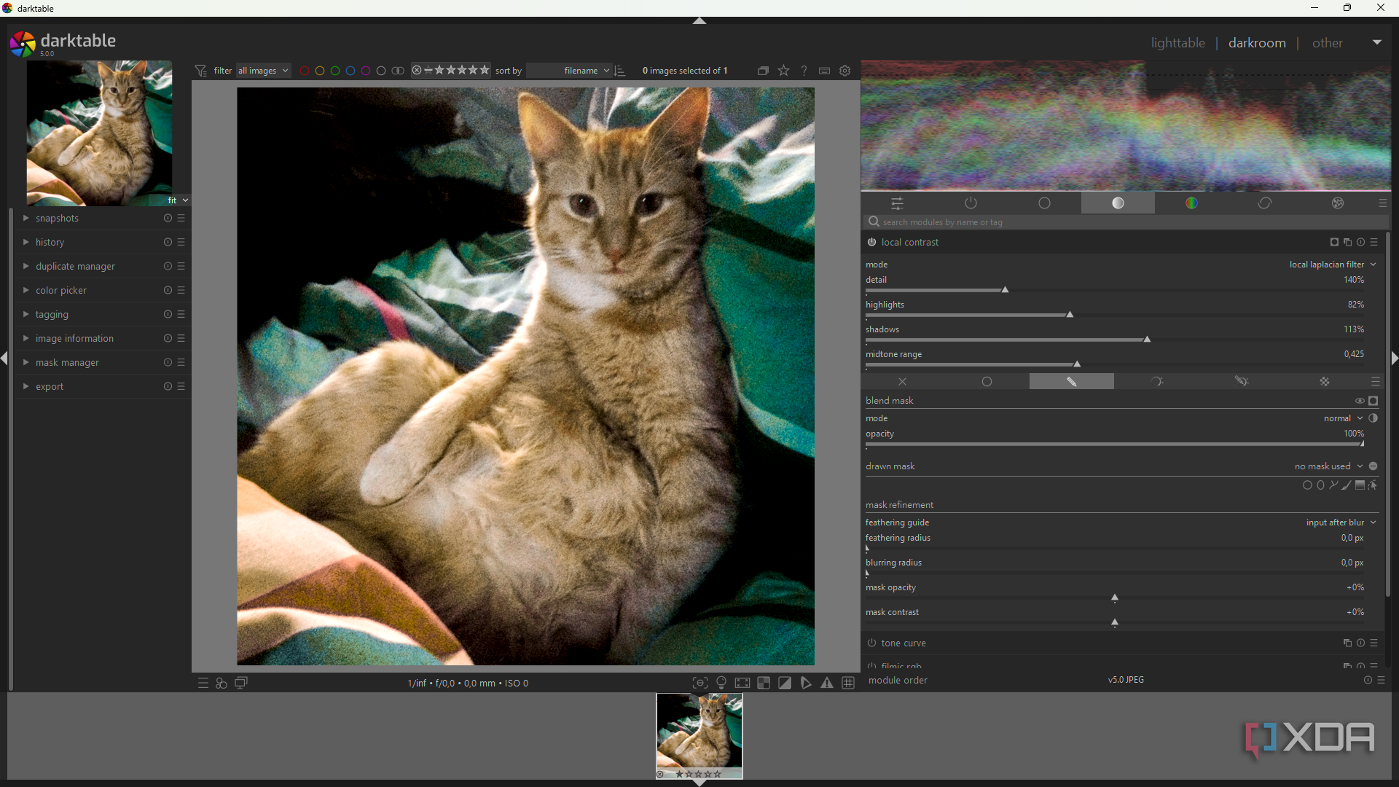Toggle local contrast module on/off
The image size is (1399, 787).
click(871, 243)
